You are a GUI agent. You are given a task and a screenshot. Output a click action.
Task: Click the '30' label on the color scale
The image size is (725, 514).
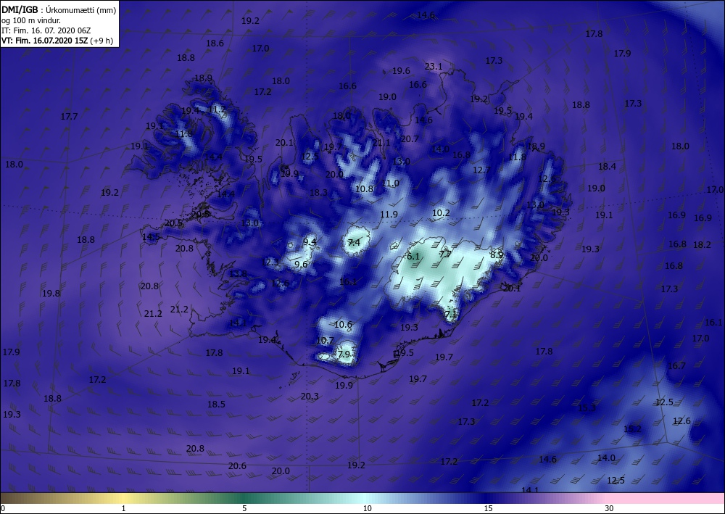click(610, 508)
